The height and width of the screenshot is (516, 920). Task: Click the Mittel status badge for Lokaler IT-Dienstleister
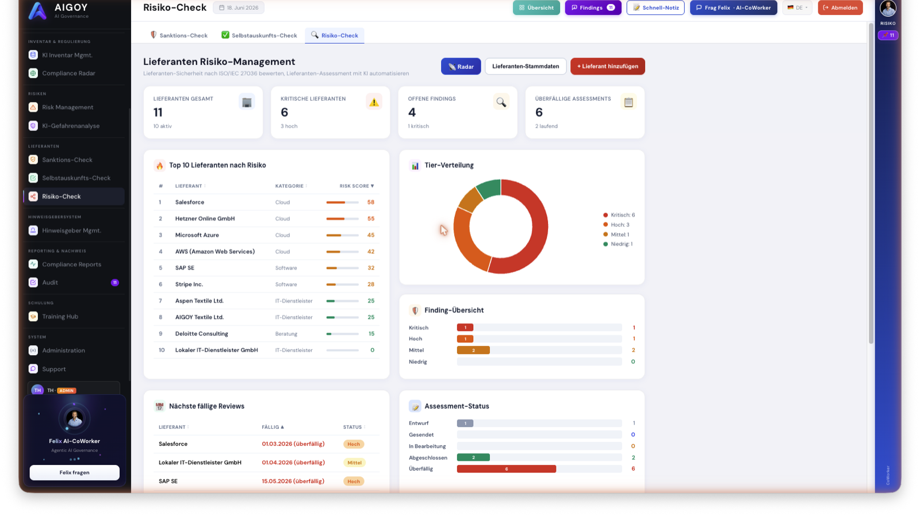point(354,463)
